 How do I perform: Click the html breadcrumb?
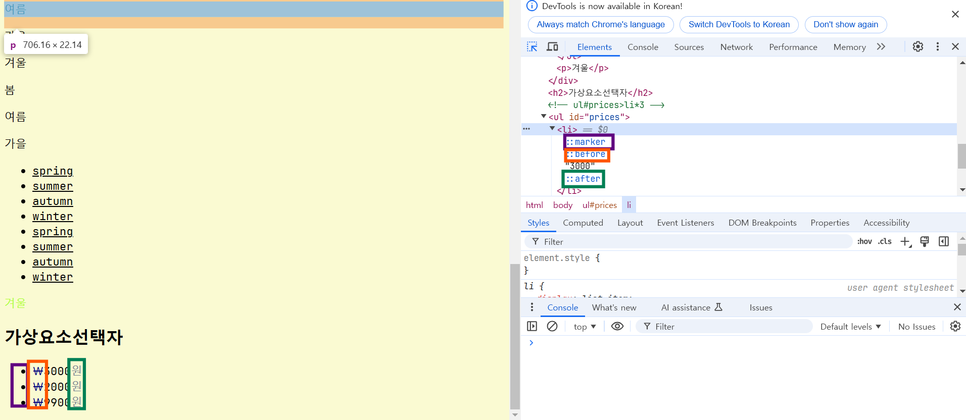(534, 205)
